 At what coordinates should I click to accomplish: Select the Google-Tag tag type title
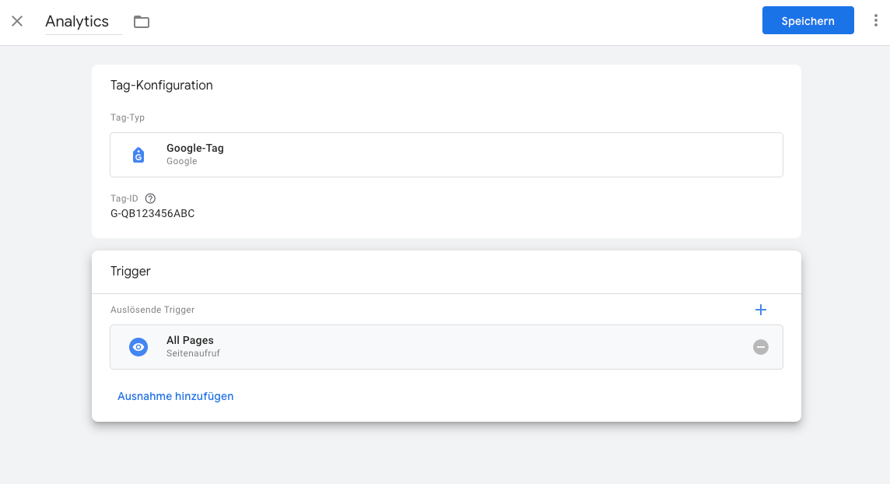(x=195, y=148)
